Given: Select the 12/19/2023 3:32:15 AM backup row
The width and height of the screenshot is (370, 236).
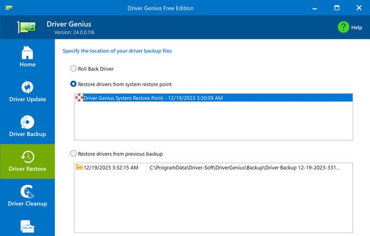Looking at the screenshot, I should [x=214, y=168].
